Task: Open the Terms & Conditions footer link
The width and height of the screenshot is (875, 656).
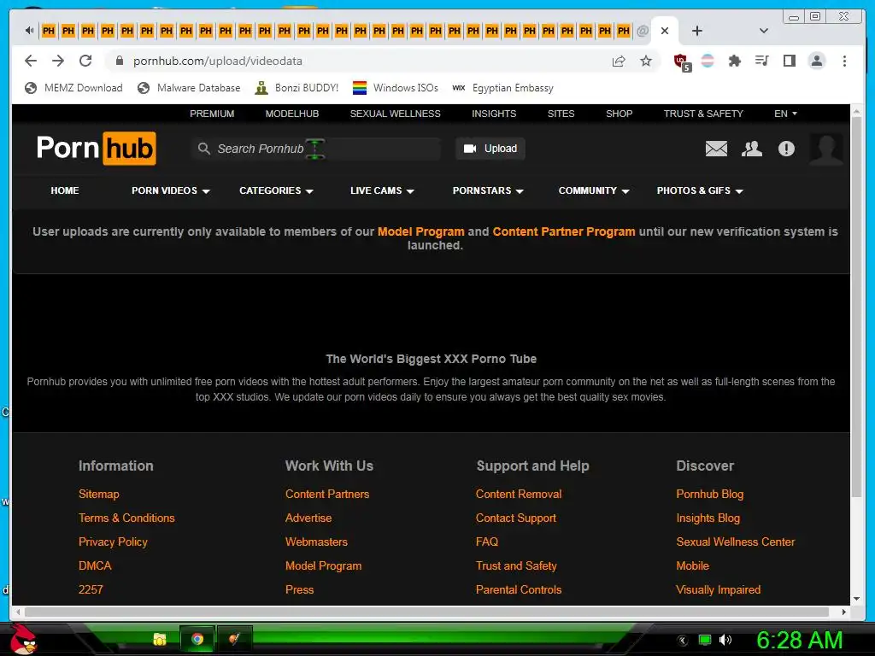Action: click(126, 518)
